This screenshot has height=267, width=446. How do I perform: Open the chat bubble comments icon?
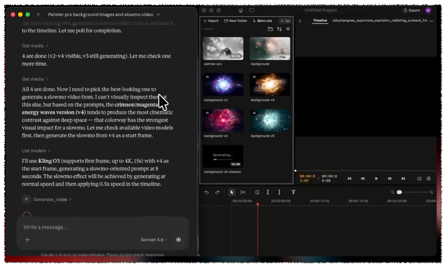[x=252, y=10]
